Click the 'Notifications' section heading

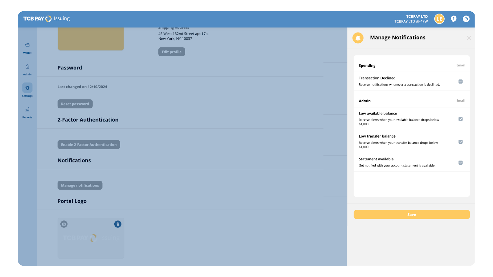click(x=74, y=160)
